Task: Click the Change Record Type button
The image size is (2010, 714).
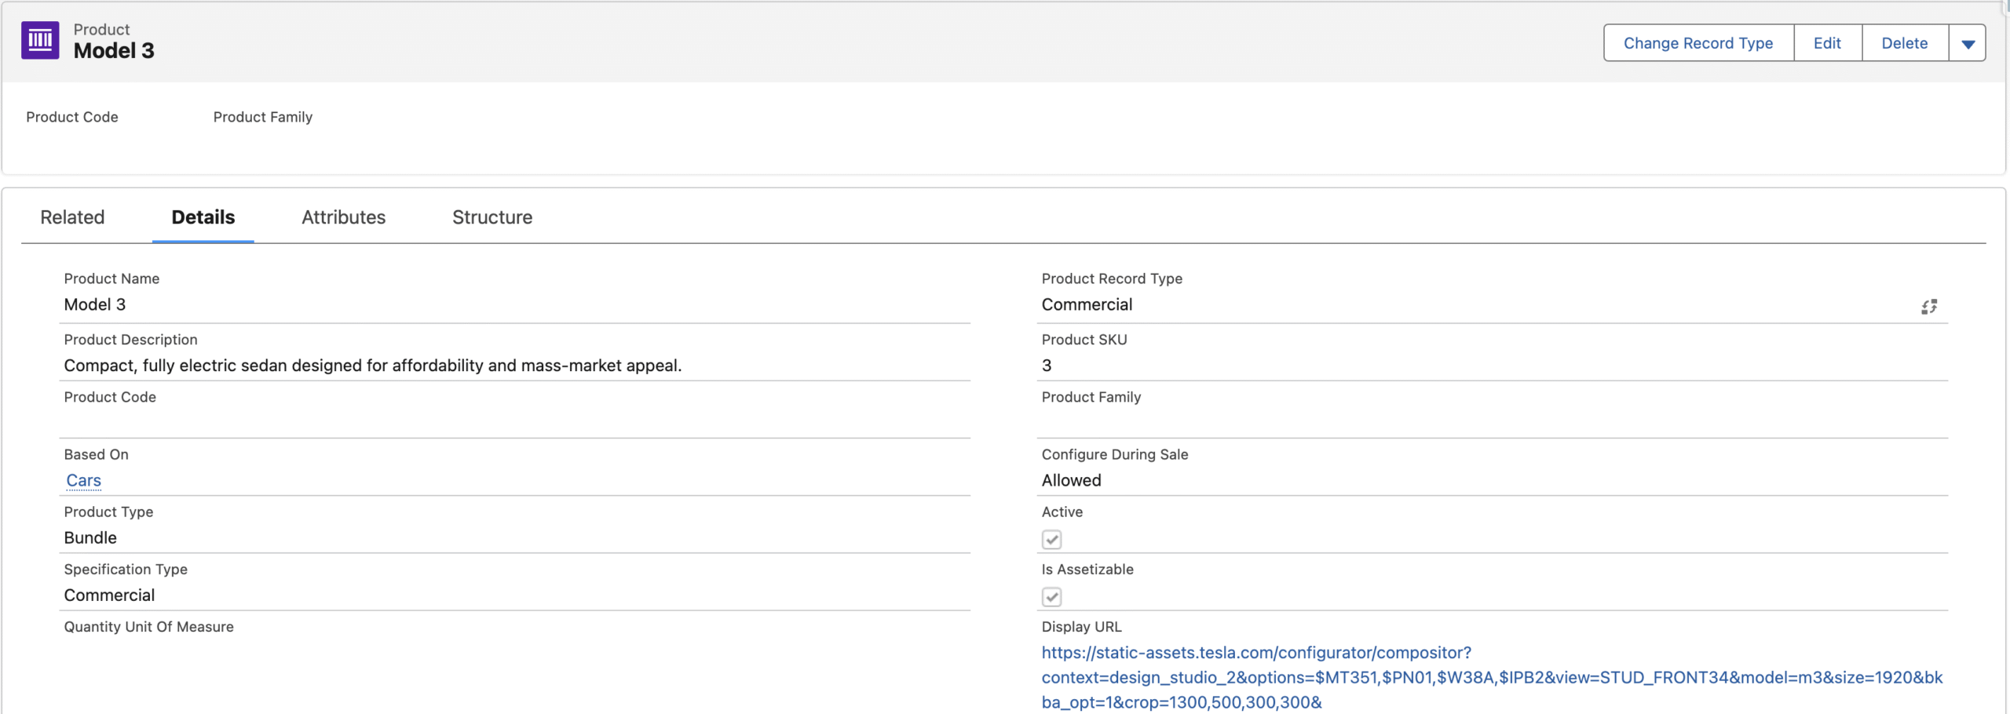Action: (x=1698, y=42)
